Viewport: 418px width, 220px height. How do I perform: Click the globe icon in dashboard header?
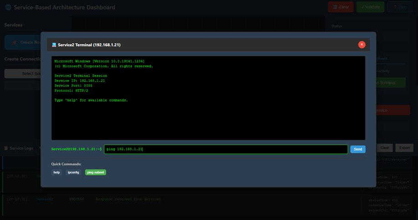point(8,7)
